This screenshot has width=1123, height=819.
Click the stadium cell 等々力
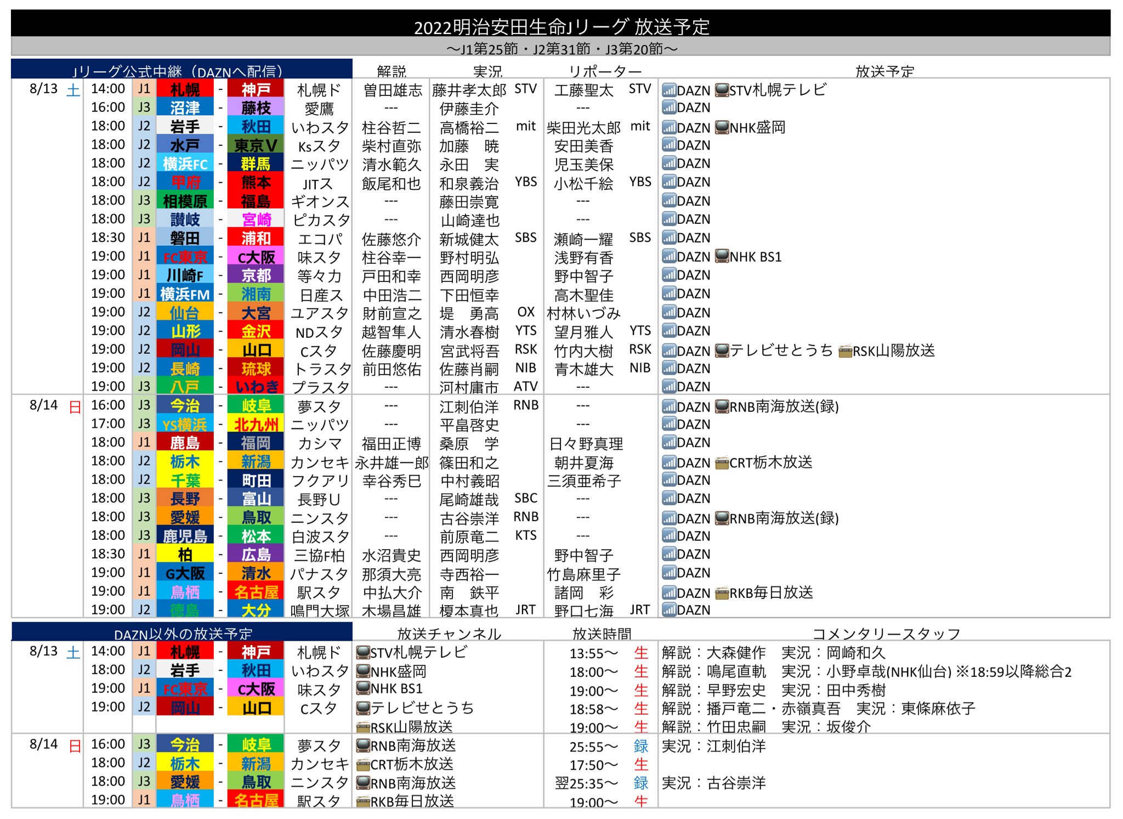(319, 276)
